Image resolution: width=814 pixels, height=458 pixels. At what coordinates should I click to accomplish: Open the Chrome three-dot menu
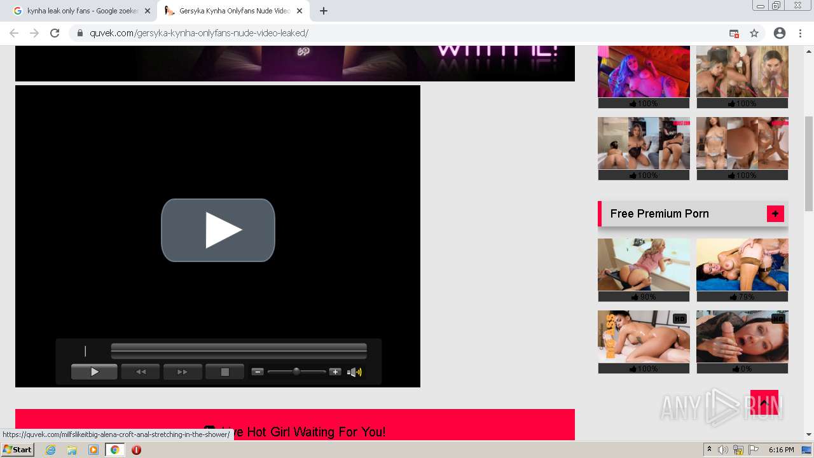(800, 33)
